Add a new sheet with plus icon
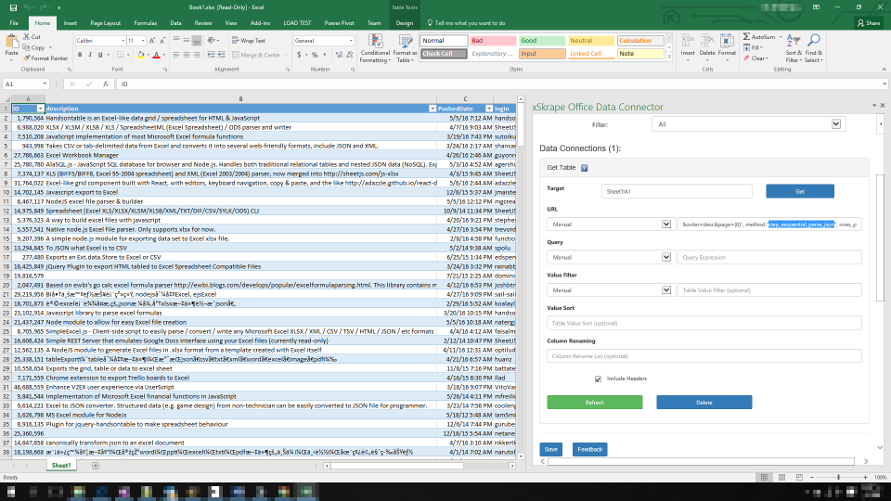The width and height of the screenshot is (891, 501). point(96,466)
